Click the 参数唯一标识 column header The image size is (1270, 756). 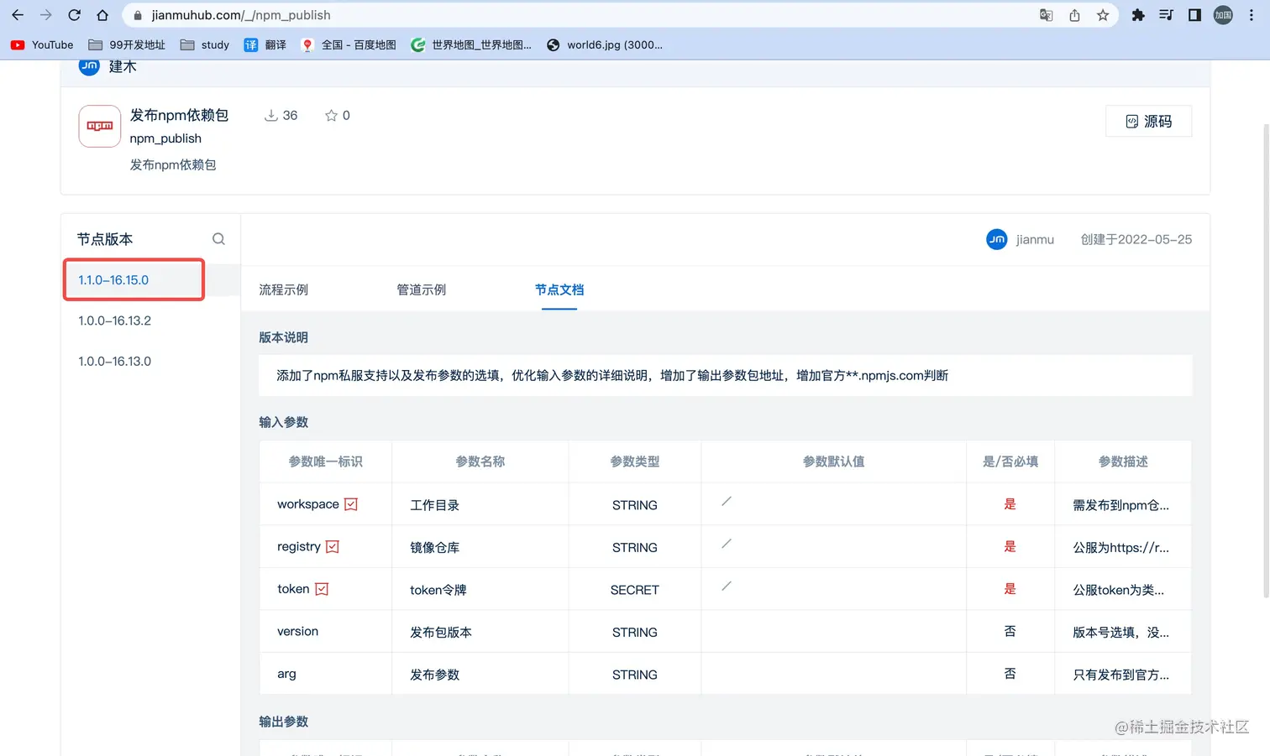(x=326, y=461)
